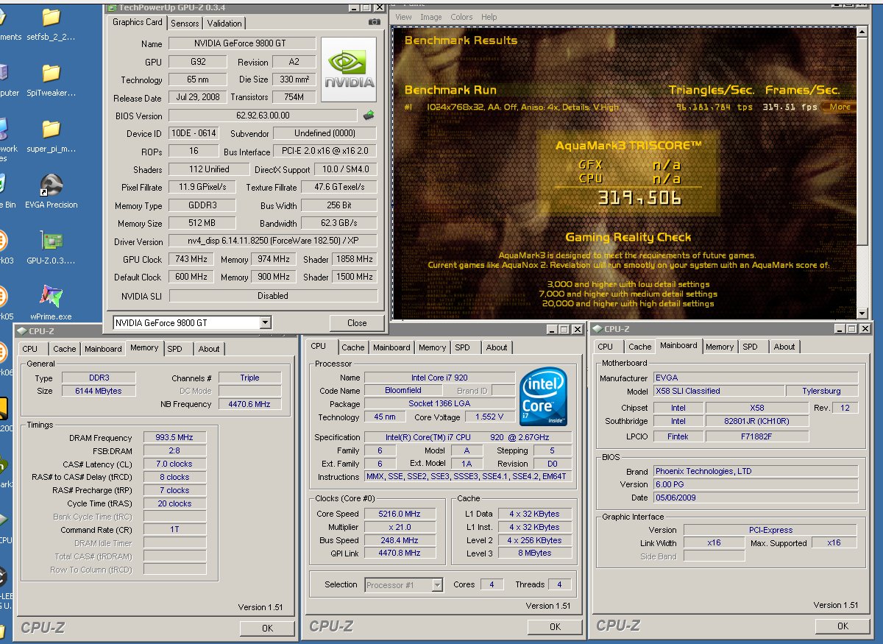Launch the EVGA Precision shortcut
883x644 pixels.
pyautogui.click(x=51, y=192)
